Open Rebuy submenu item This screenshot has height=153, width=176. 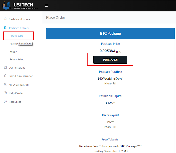(x=13, y=52)
